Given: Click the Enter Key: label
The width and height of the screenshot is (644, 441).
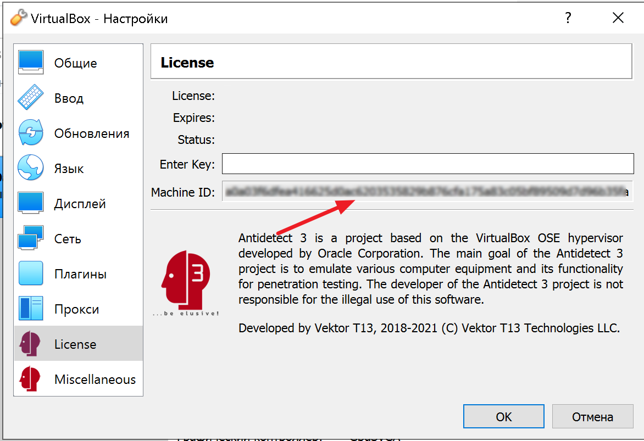Looking at the screenshot, I should coord(187,164).
